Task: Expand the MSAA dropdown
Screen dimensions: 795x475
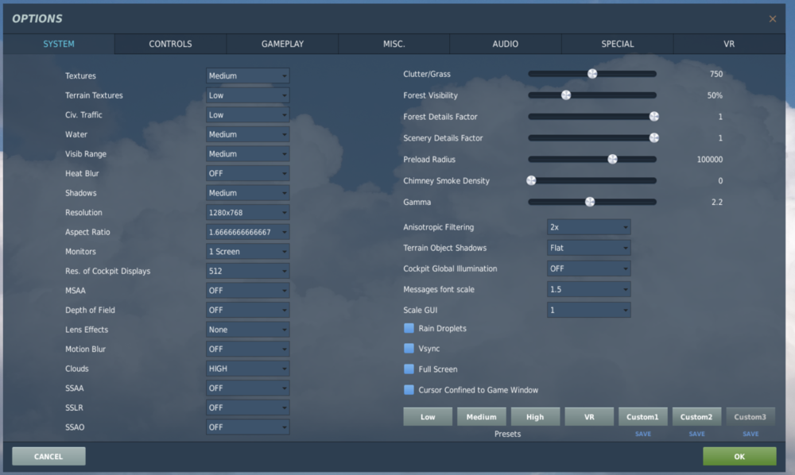Action: [247, 291]
